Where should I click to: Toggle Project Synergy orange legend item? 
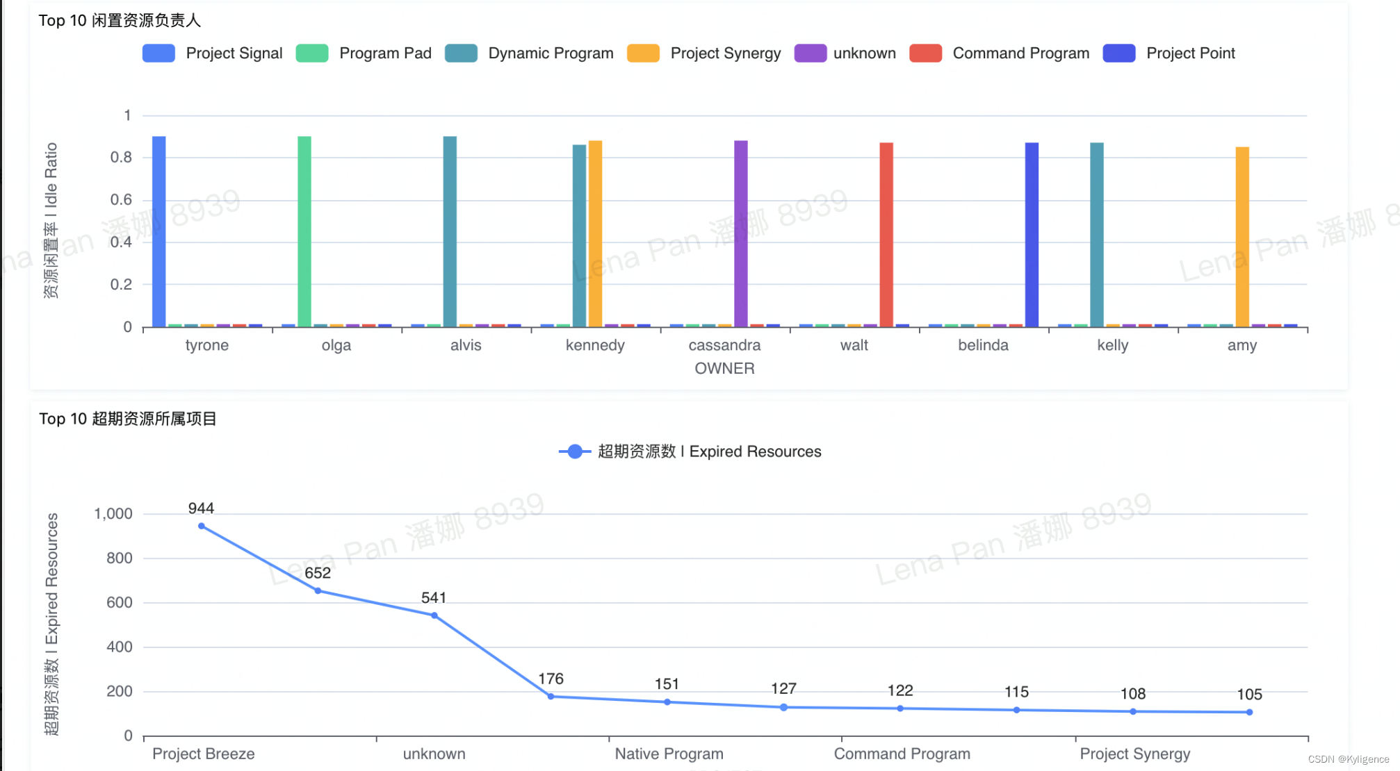point(643,53)
